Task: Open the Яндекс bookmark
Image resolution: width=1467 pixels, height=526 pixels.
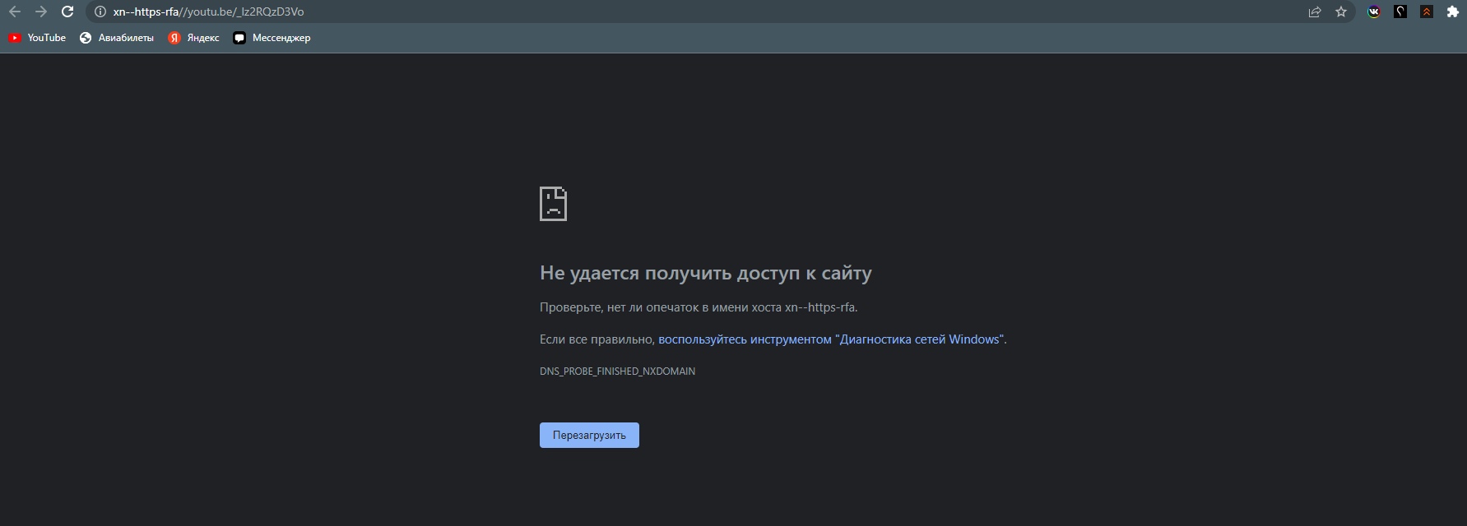Action: coord(193,38)
